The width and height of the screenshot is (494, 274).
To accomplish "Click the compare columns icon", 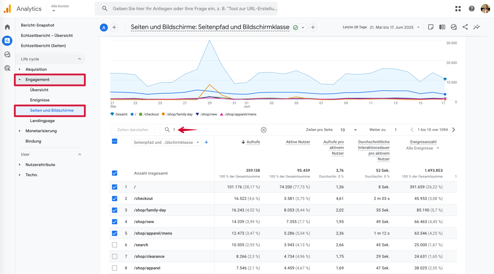I will [442, 27].
